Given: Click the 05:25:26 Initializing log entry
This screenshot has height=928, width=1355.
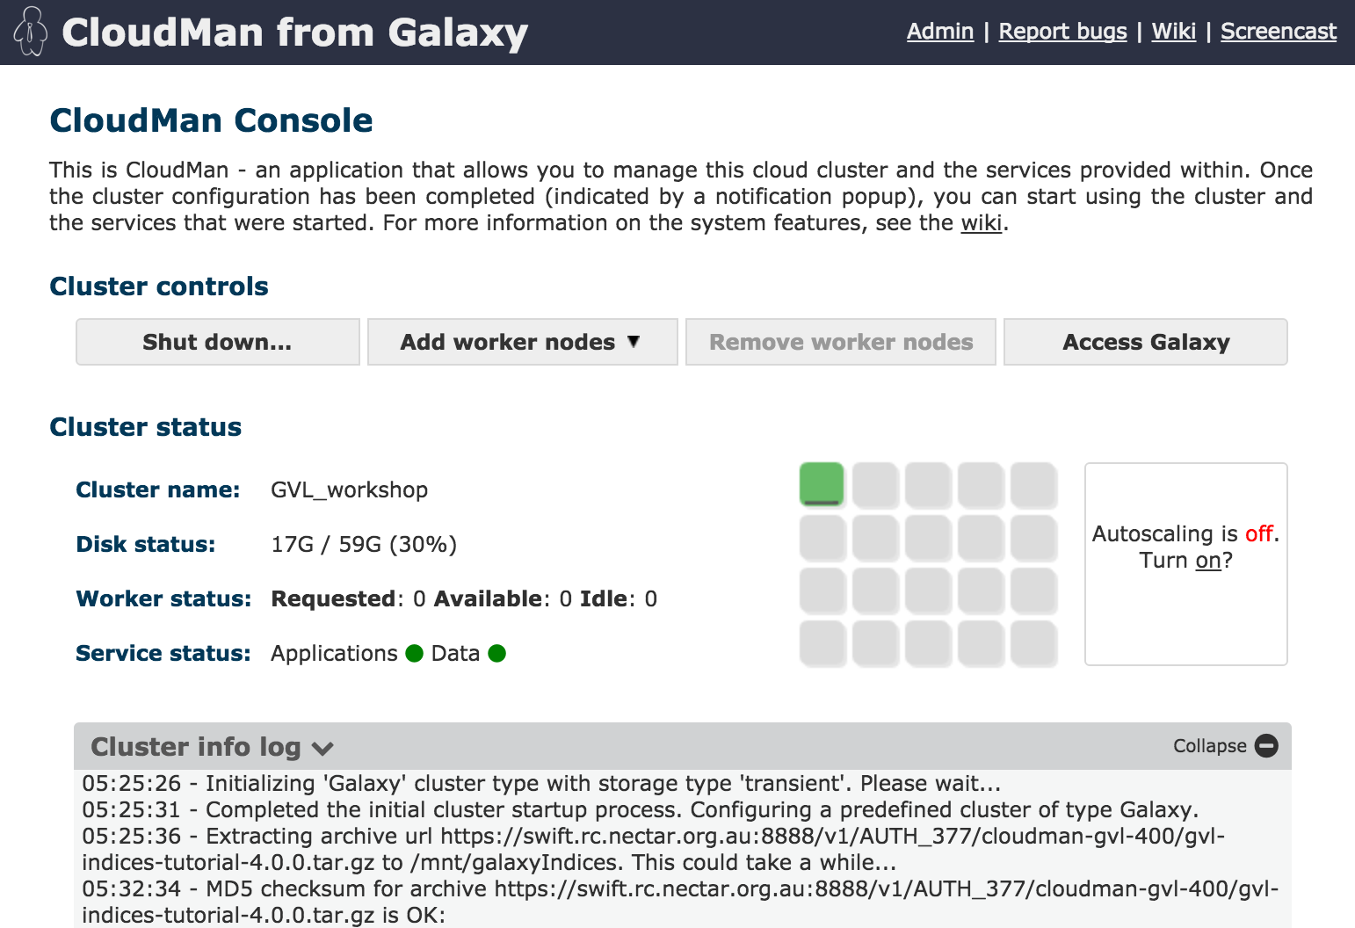Looking at the screenshot, I should tap(541, 783).
